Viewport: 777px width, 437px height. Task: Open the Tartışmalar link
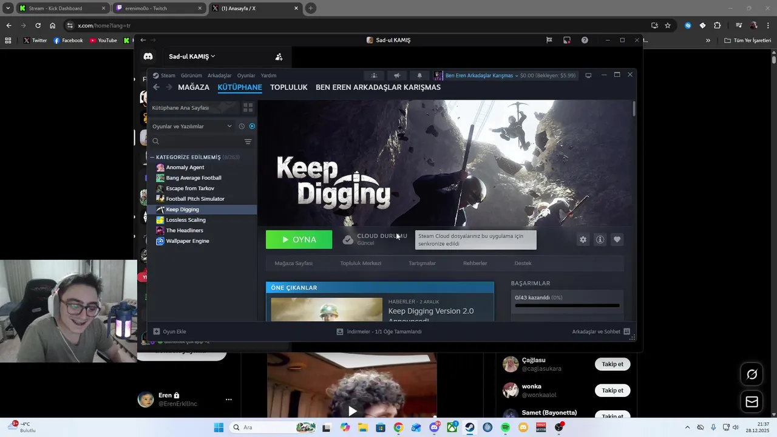422,263
